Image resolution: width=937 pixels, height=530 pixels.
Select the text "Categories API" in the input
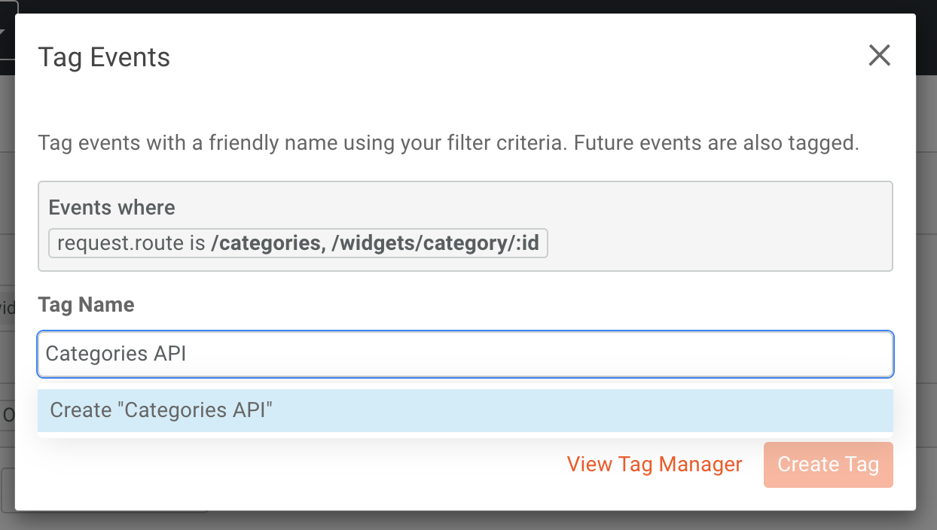tap(114, 354)
